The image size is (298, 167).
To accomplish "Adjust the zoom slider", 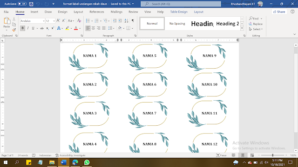I will point(272,155).
